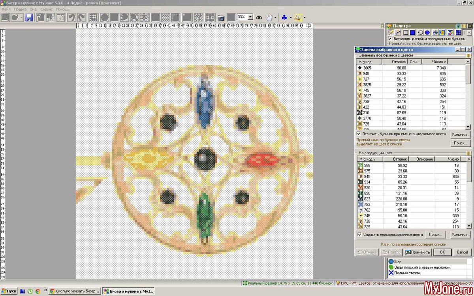
Task: Open the Правка menu
Action: (x=20, y=9)
